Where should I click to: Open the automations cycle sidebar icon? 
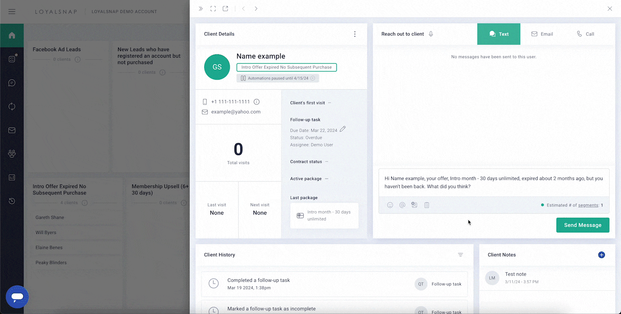pos(12,106)
